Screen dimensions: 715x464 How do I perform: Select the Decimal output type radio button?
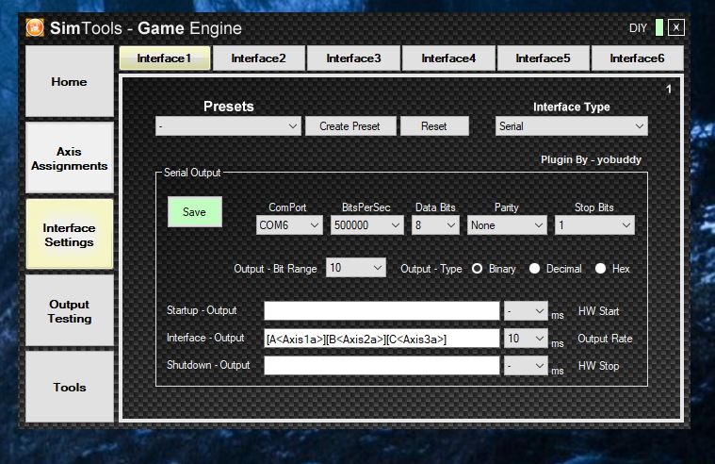535,269
